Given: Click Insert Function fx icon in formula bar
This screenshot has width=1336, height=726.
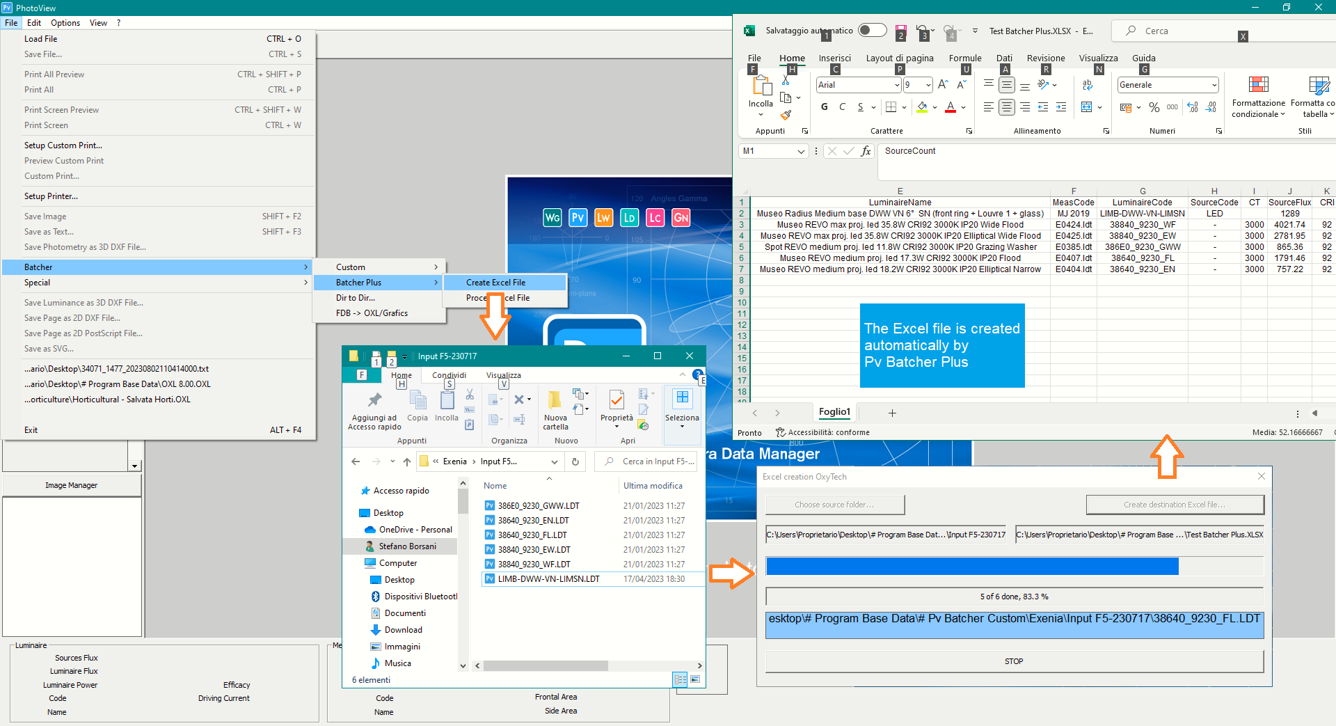Looking at the screenshot, I should [866, 151].
